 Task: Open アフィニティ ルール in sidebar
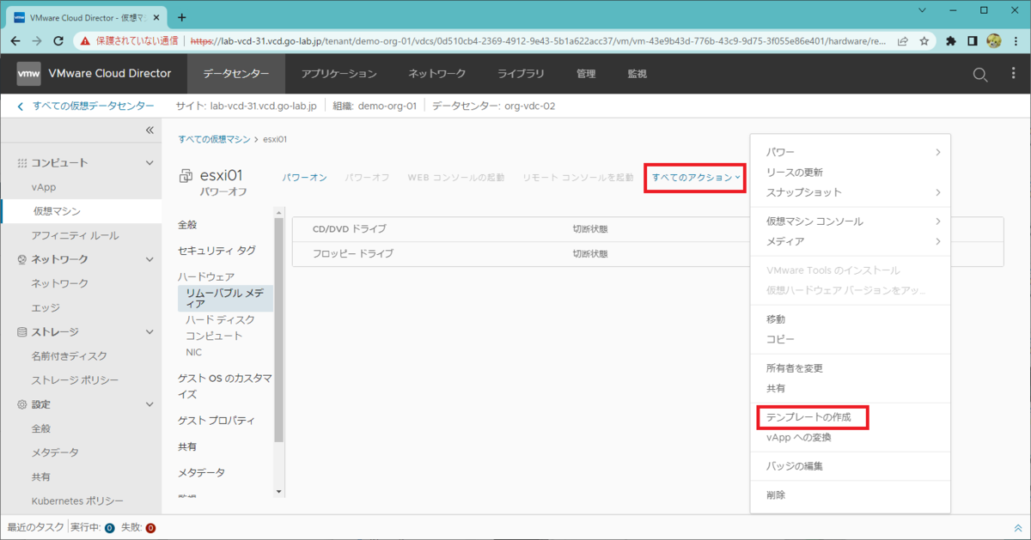75,235
